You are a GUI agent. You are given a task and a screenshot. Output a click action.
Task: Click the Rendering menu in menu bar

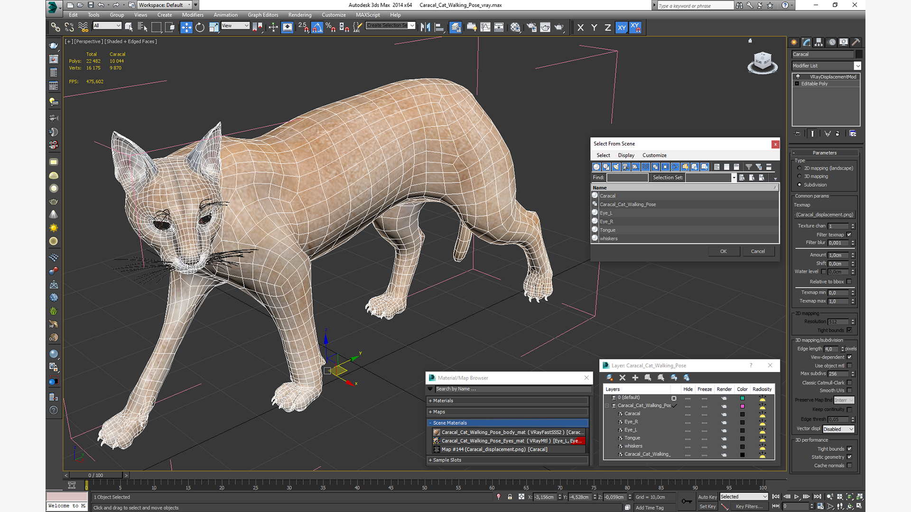[x=298, y=15]
